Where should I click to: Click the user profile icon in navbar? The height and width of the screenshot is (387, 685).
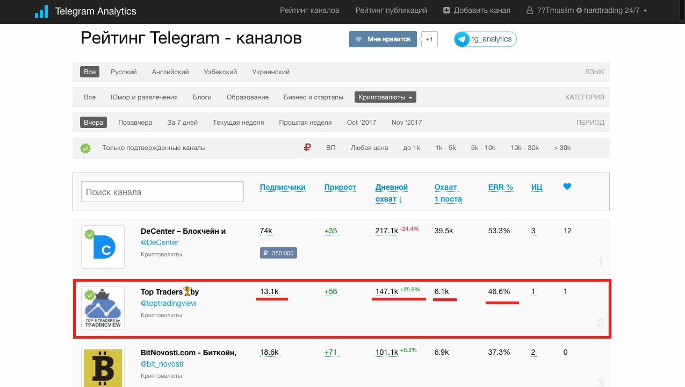pyautogui.click(x=530, y=10)
